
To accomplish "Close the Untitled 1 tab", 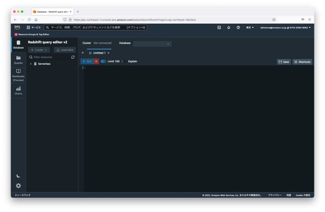I will (x=108, y=53).
